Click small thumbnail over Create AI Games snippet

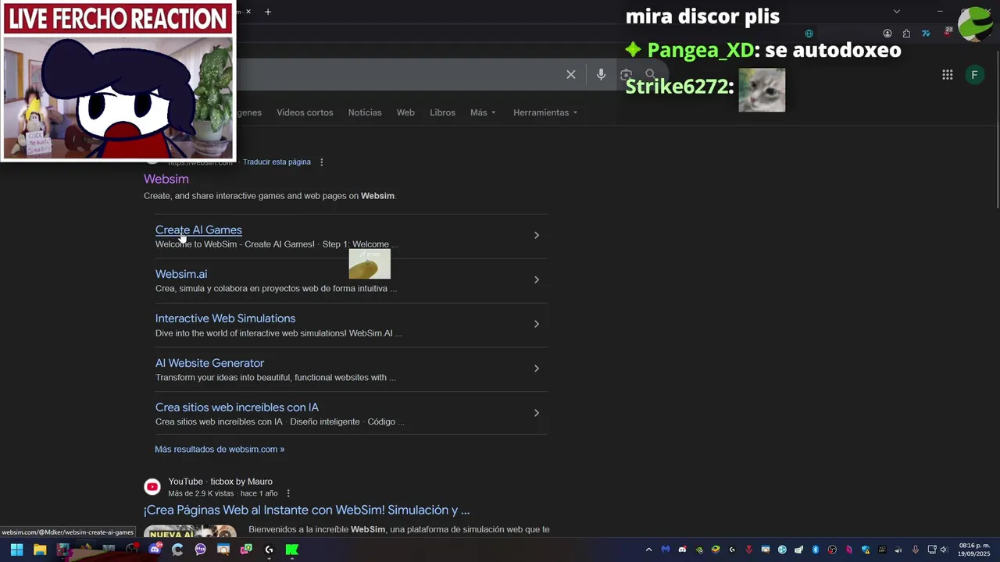(x=370, y=264)
